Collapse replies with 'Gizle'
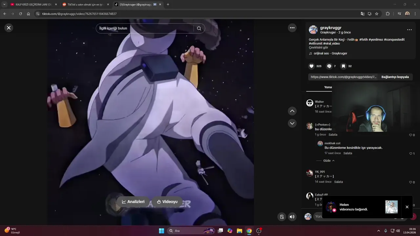The image size is (420, 236). tap(329, 161)
